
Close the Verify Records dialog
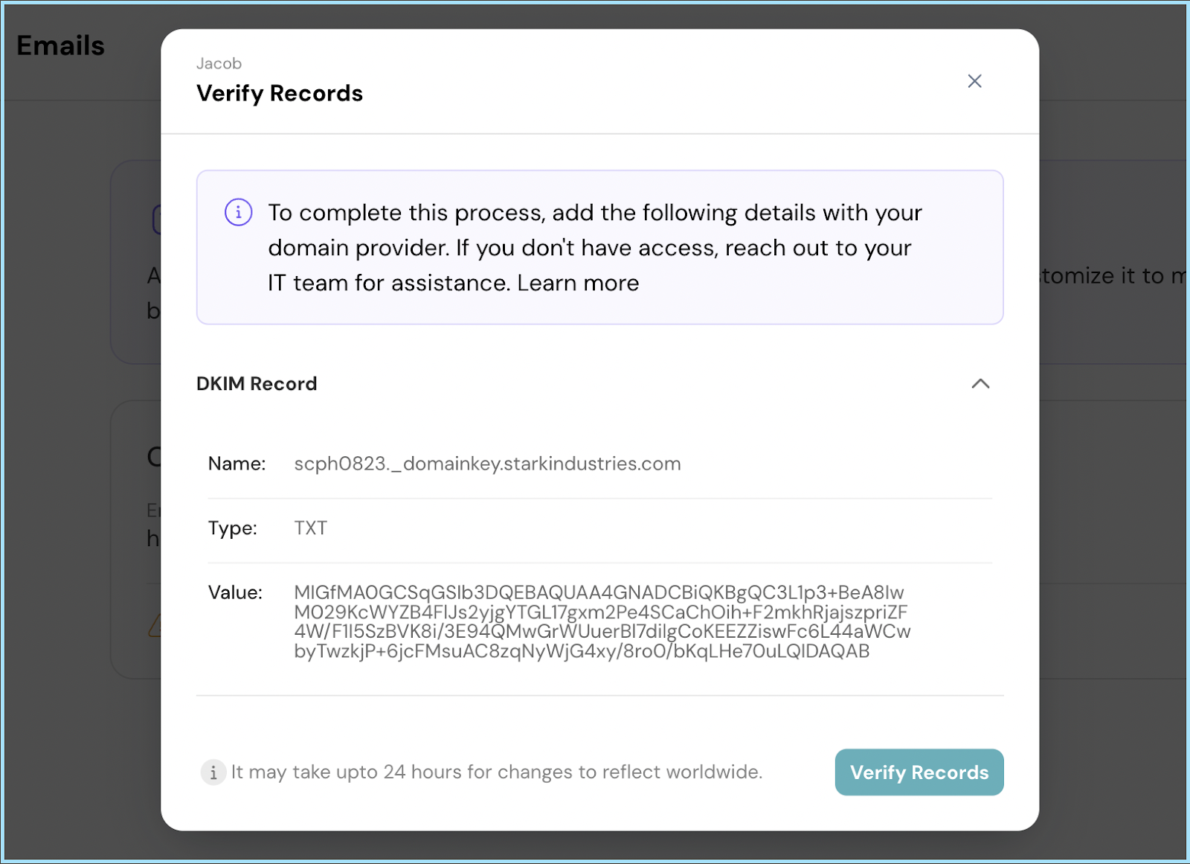[974, 81]
